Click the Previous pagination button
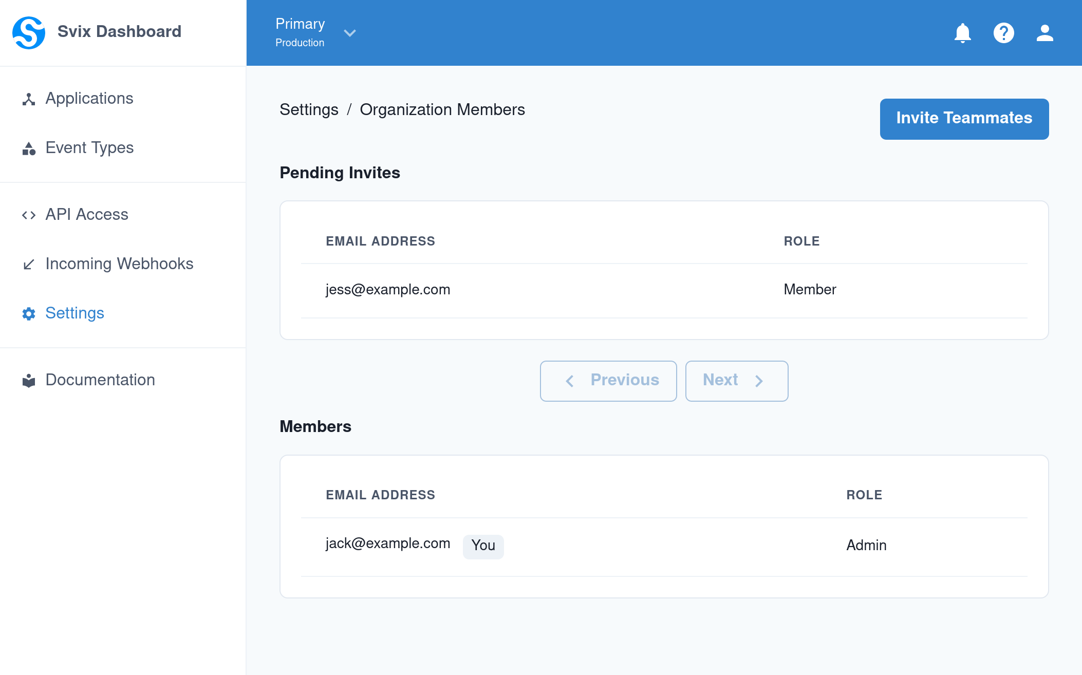This screenshot has height=675, width=1082. (x=608, y=381)
